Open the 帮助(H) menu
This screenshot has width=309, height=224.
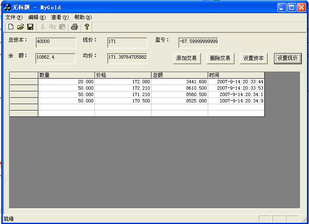coord(83,17)
